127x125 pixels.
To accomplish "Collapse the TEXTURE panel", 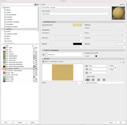I will click(43, 59).
